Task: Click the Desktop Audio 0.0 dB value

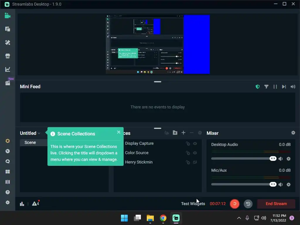Action: (285, 145)
